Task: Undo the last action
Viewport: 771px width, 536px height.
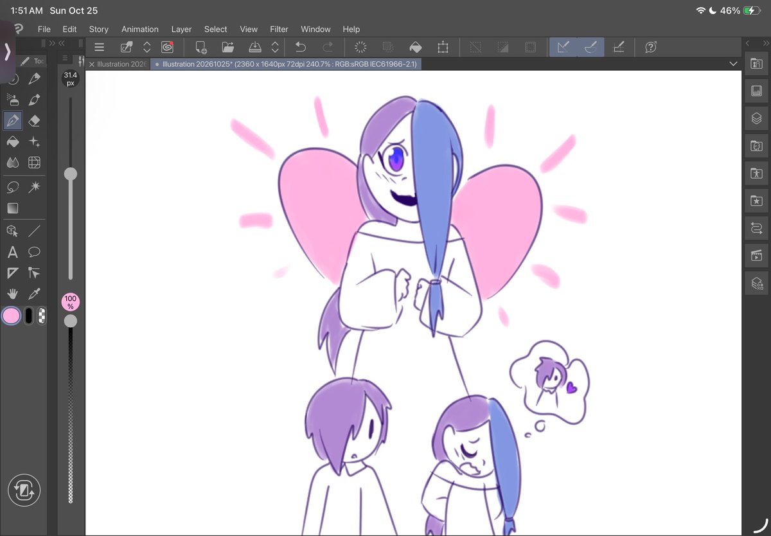Action: tap(300, 47)
